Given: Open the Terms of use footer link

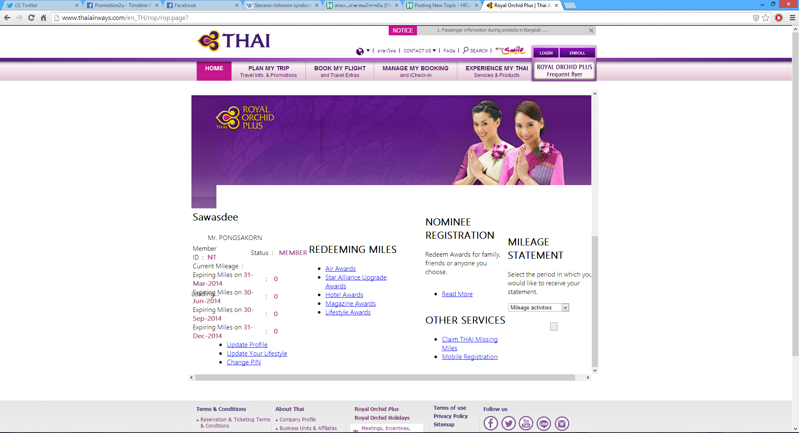Looking at the screenshot, I should 450,408.
